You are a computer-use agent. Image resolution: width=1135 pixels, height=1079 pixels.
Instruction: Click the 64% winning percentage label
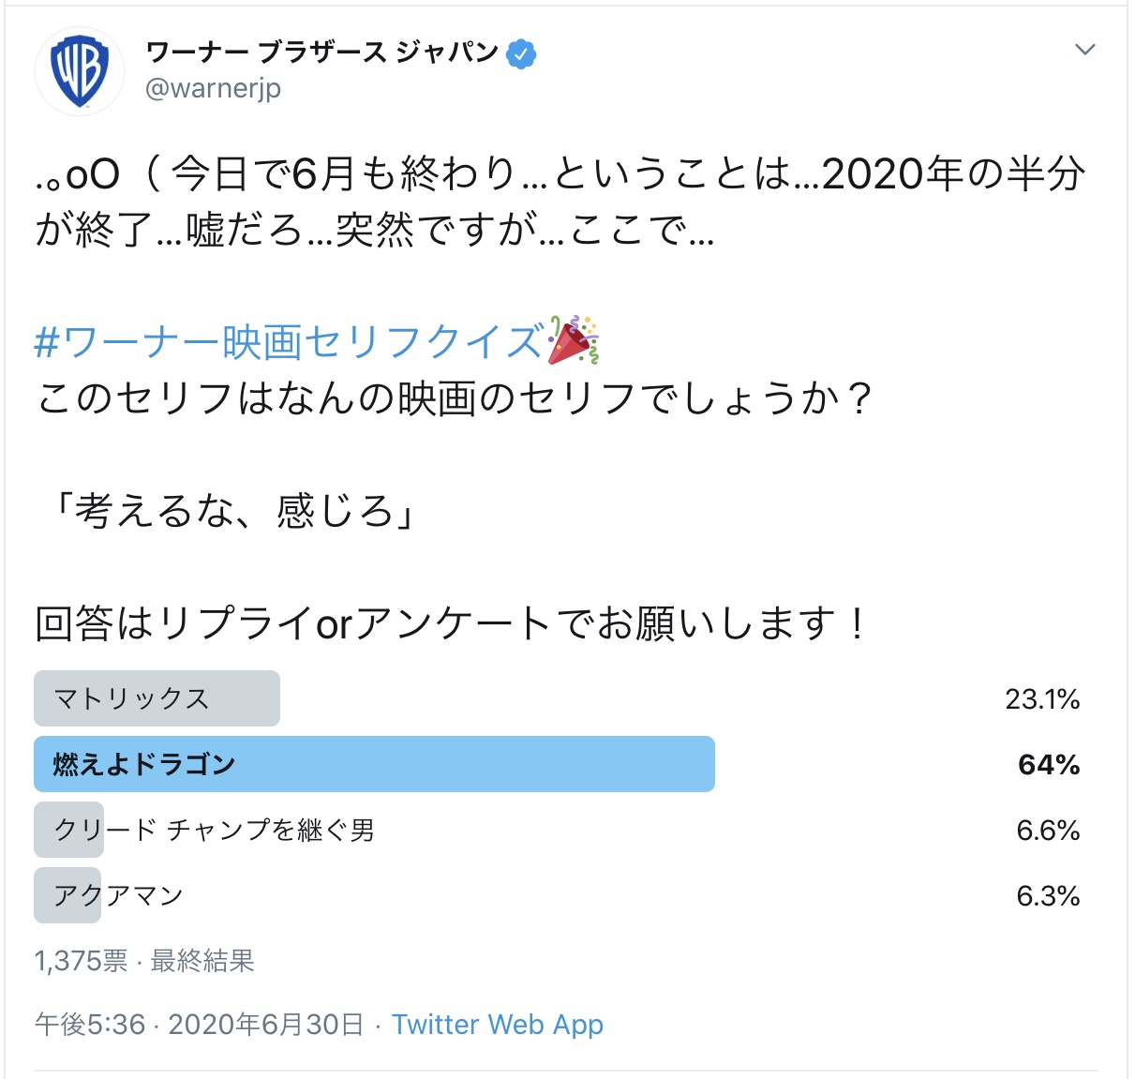[x=1048, y=765]
